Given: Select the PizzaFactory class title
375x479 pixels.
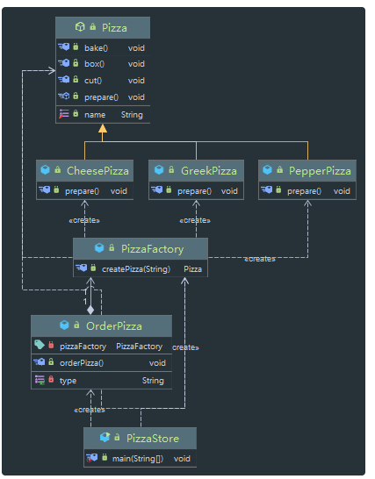Looking at the screenshot, I should coord(153,249).
